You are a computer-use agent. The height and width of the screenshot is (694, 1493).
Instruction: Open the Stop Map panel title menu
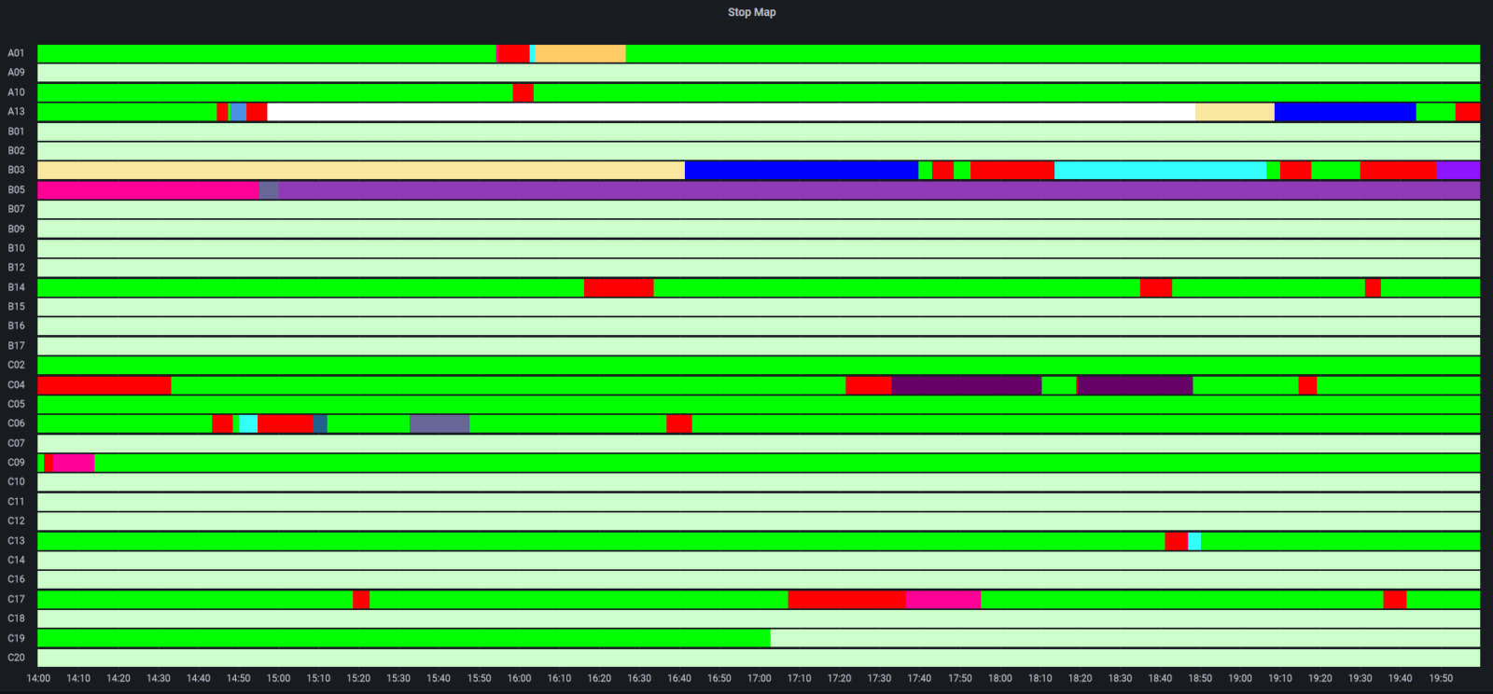(x=751, y=12)
